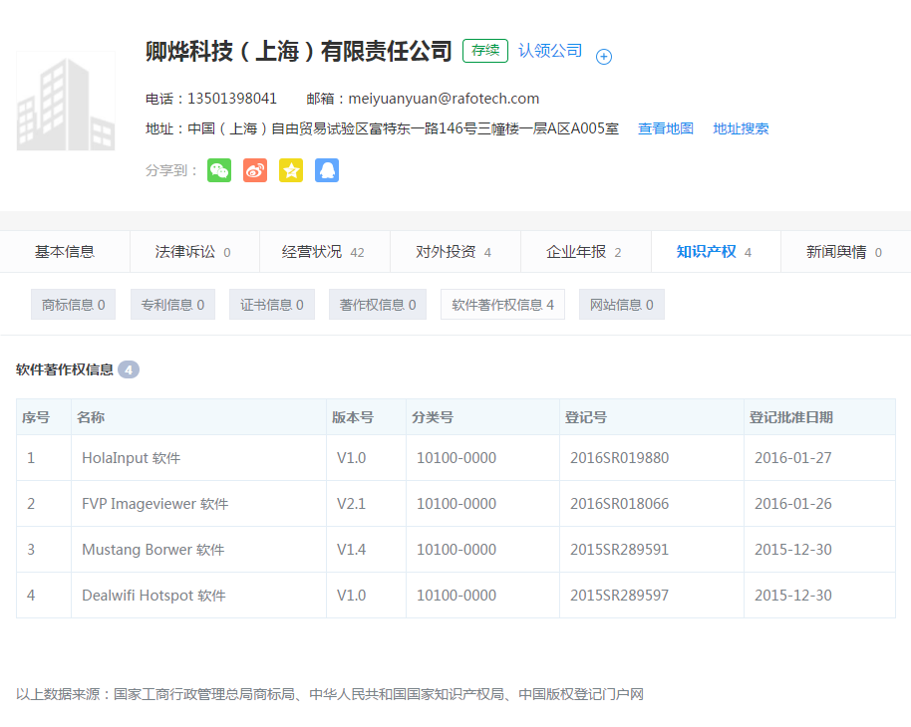Switch to the 基本信息 tab
Viewport: 911px width, 727px height.
[x=64, y=252]
